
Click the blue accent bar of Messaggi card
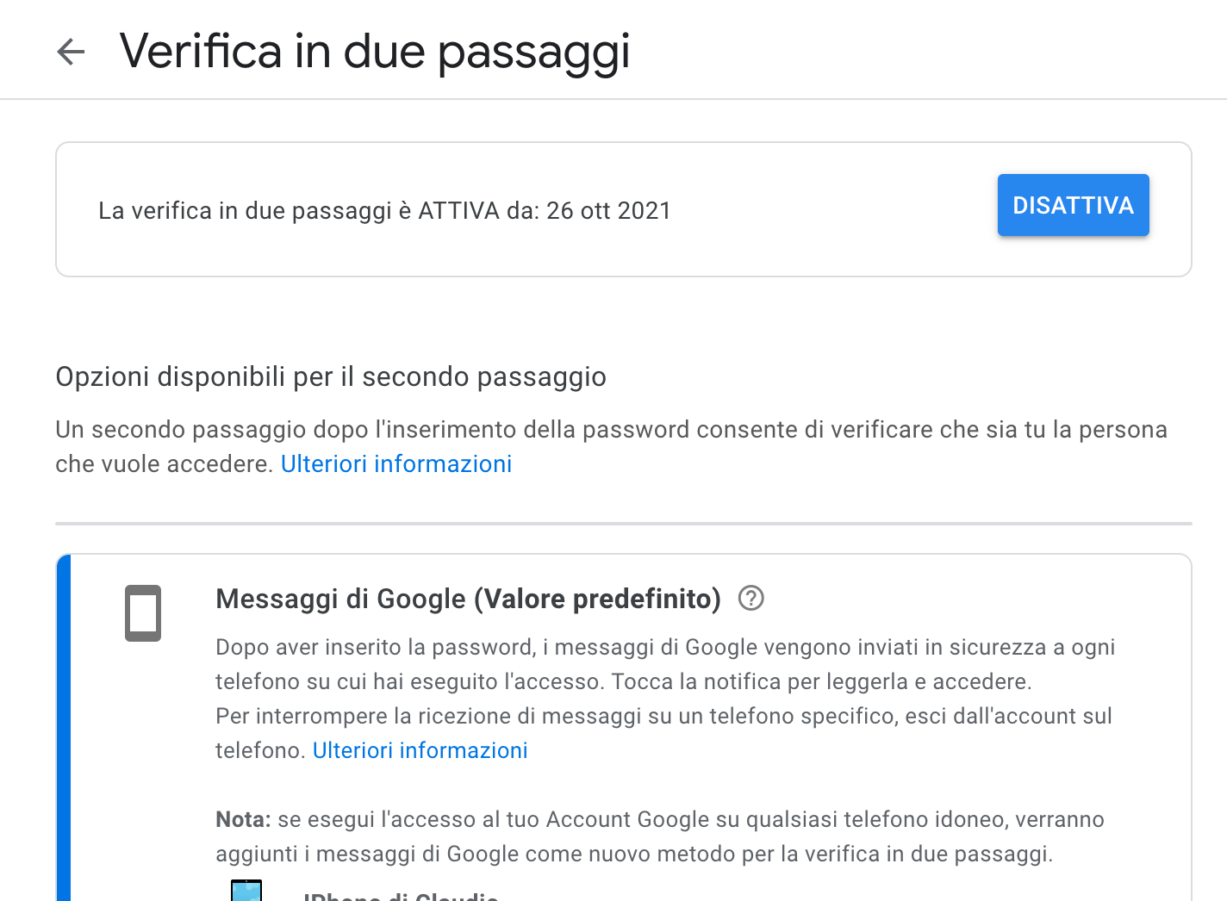pyautogui.click(x=63, y=728)
